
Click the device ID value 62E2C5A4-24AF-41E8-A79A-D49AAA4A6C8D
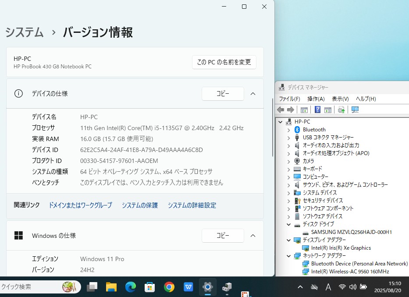pos(142,150)
